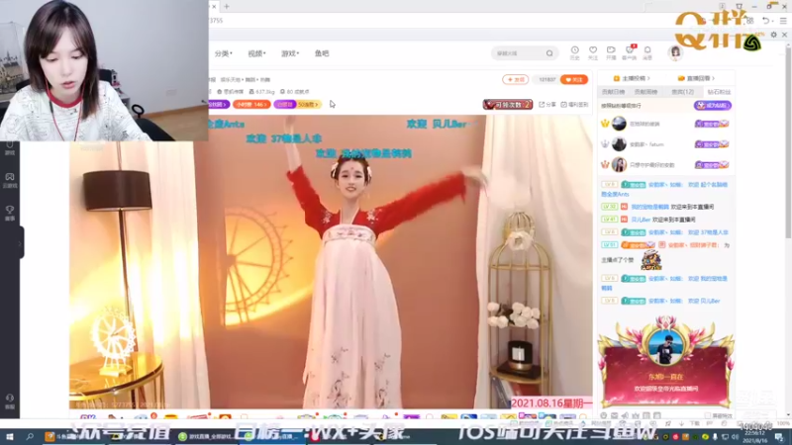Click the browser hamburger menu icon
The width and height of the screenshot is (792, 445).
(x=783, y=21)
